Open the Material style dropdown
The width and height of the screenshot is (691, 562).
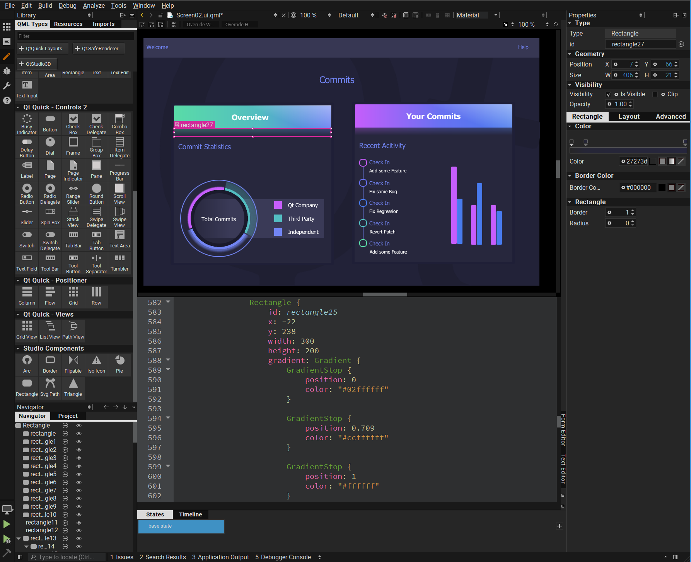[495, 15]
